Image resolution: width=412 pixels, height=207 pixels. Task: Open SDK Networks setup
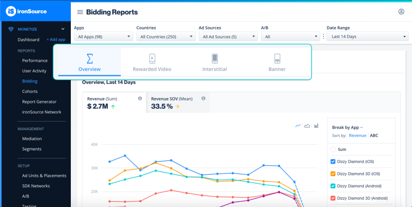pos(36,186)
